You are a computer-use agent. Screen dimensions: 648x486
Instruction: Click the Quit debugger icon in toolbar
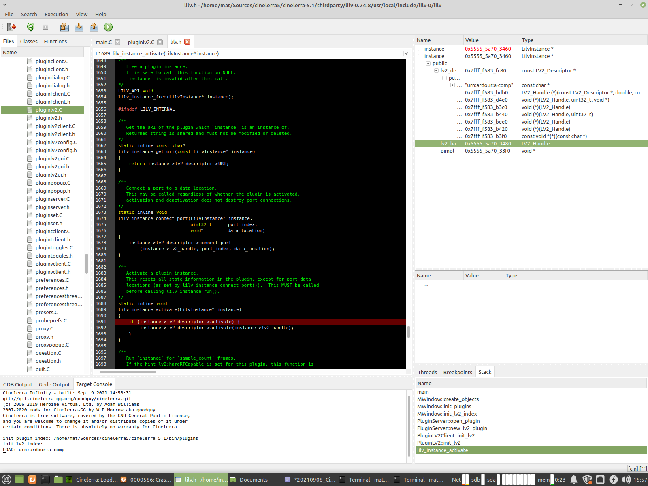coord(12,27)
